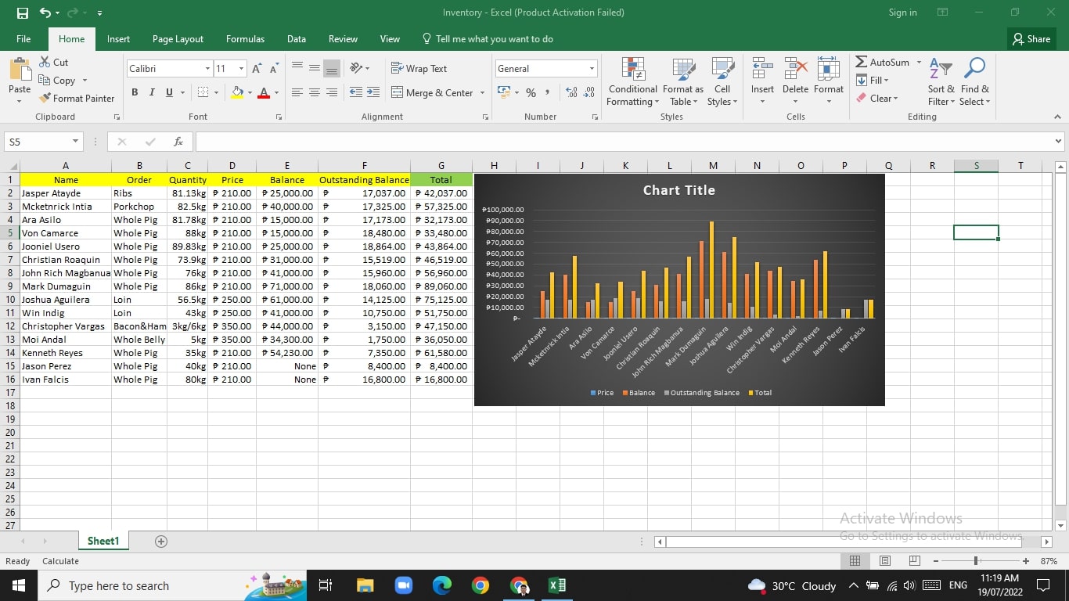Viewport: 1069px width, 601px height.
Task: Open the Name Box dropdown arrow
Action: click(x=76, y=142)
